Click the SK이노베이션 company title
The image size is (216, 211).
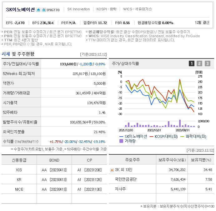[20, 9]
